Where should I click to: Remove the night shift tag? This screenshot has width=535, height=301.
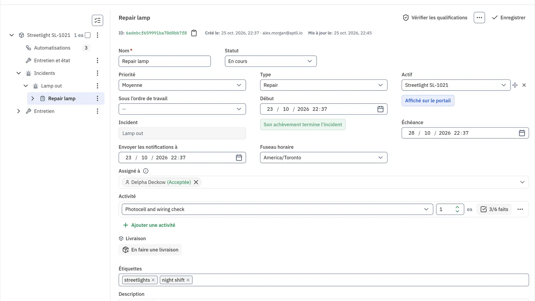(188, 280)
